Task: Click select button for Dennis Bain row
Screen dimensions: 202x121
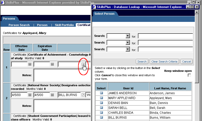Action: [101, 103]
